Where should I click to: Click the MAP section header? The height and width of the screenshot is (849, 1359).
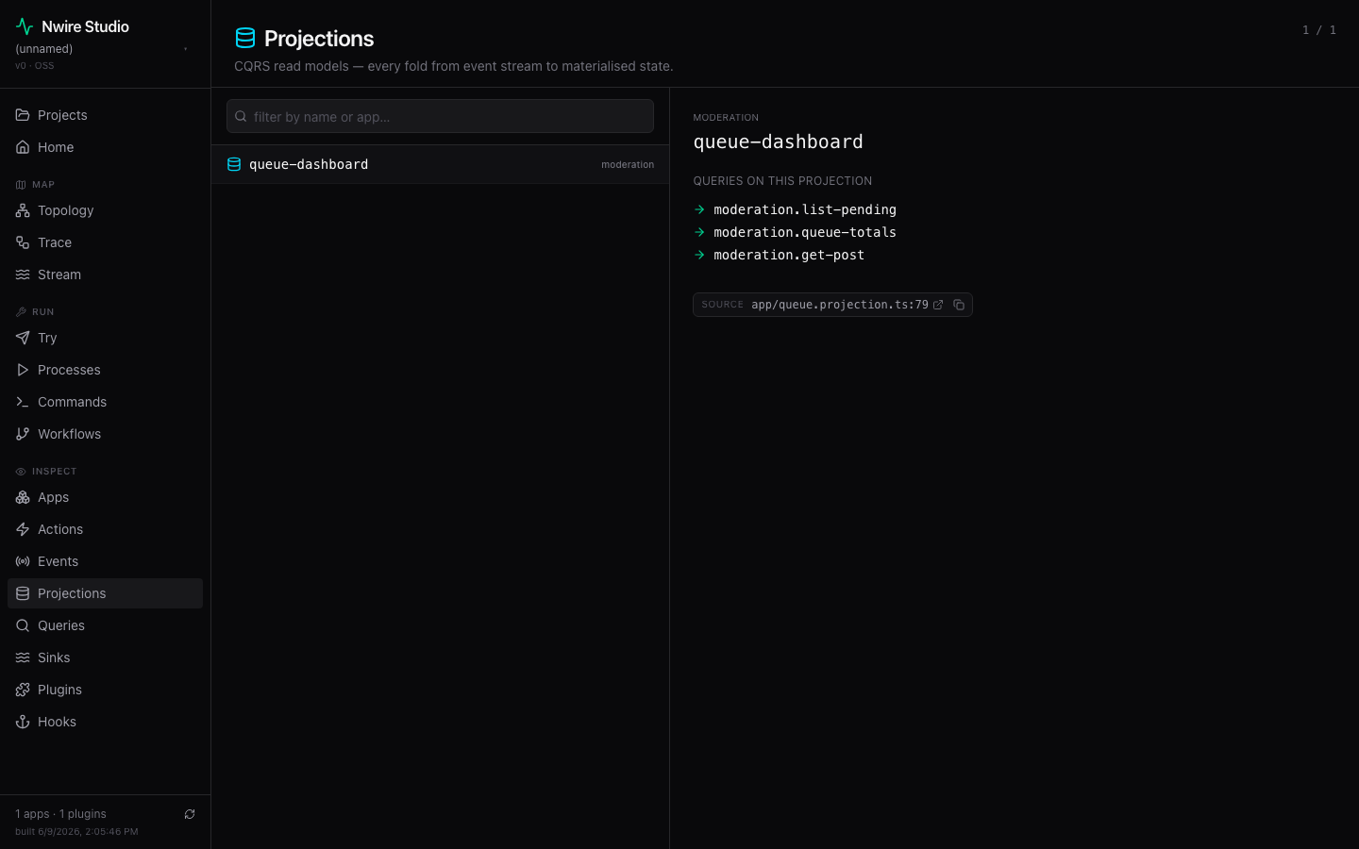pyautogui.click(x=43, y=185)
